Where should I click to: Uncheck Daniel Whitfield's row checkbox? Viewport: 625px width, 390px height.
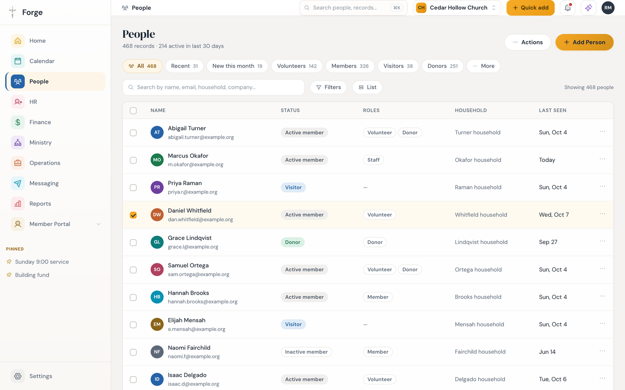pos(133,215)
